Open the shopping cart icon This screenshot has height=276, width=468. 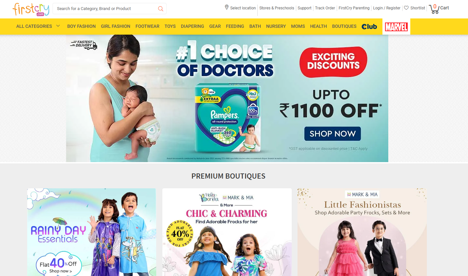434,9
